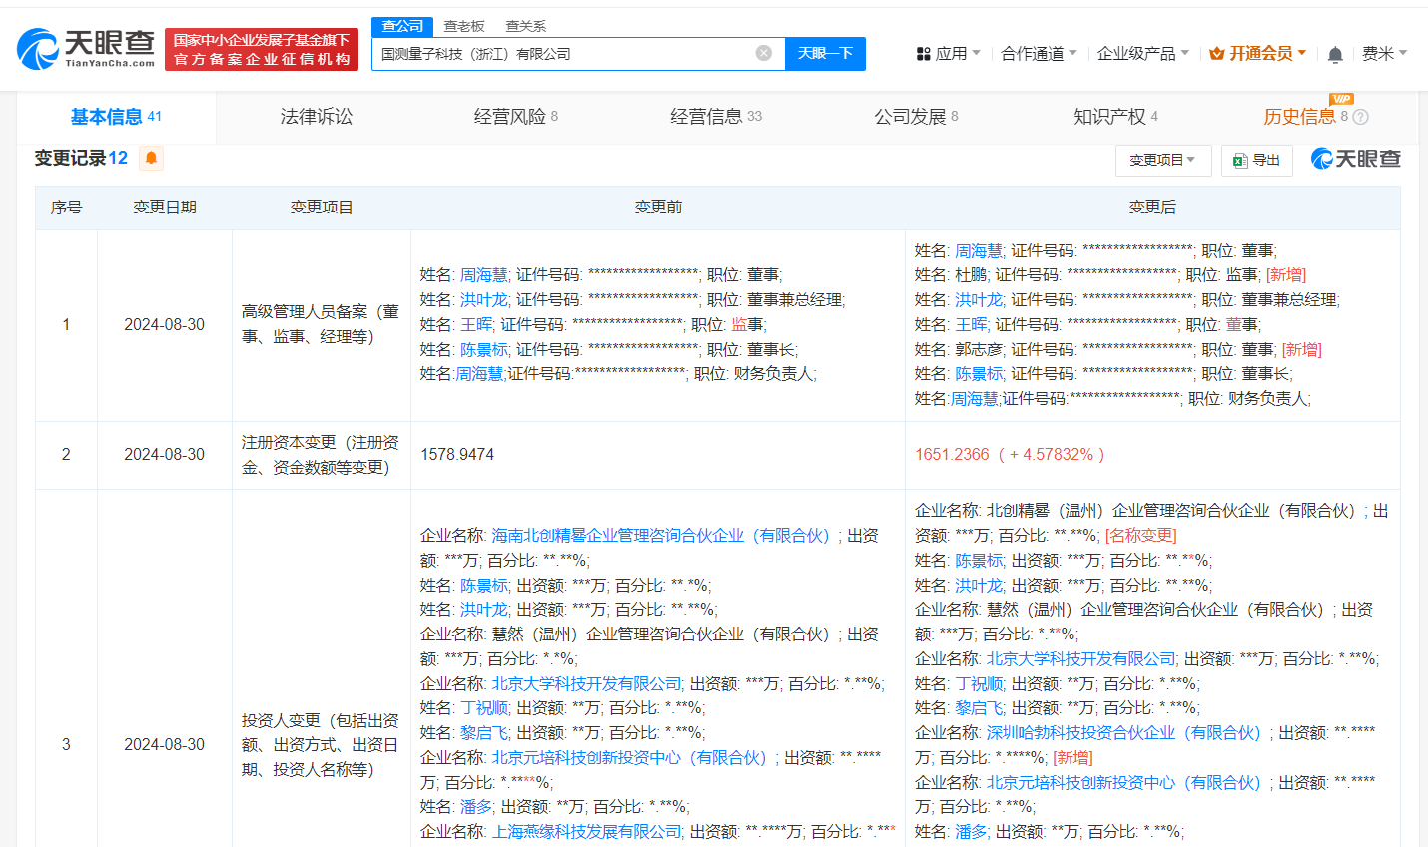
Task: Click the VIP badge on 历史信息 tab
Action: point(1340,98)
